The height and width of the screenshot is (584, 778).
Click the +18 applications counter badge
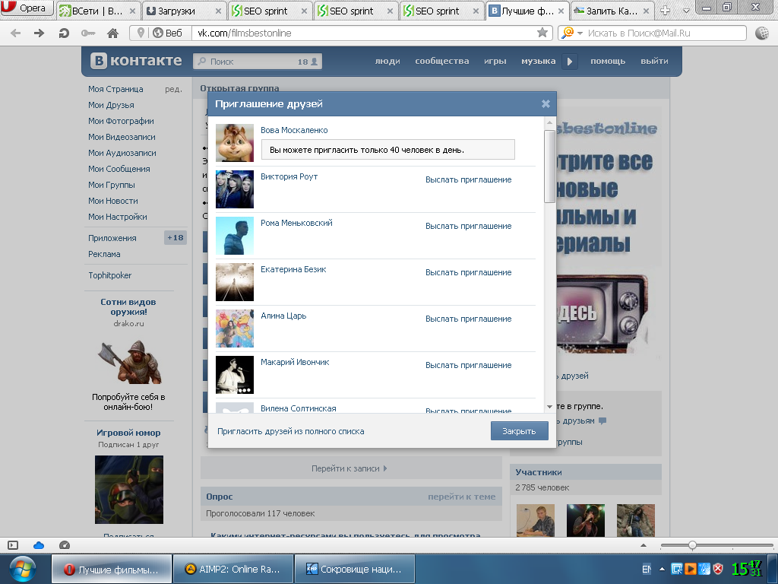coord(176,237)
